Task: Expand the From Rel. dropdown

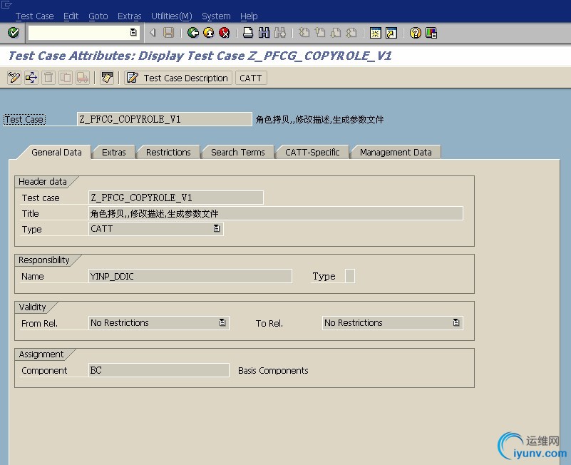Action: pyautogui.click(x=222, y=322)
